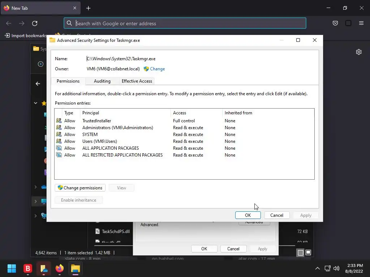Open network status tray icon

[x=327, y=268]
